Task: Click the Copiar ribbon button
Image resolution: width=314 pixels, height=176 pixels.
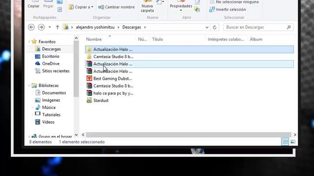Action: coord(33,4)
